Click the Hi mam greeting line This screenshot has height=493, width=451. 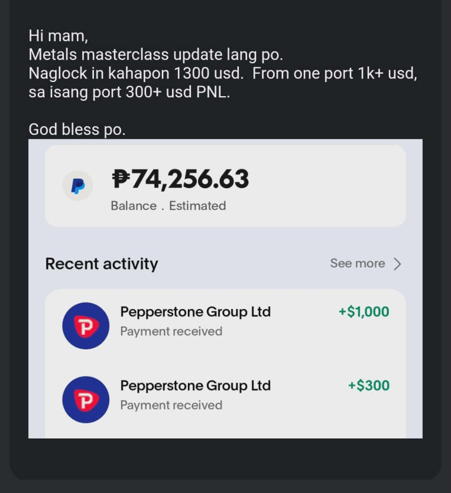58,36
